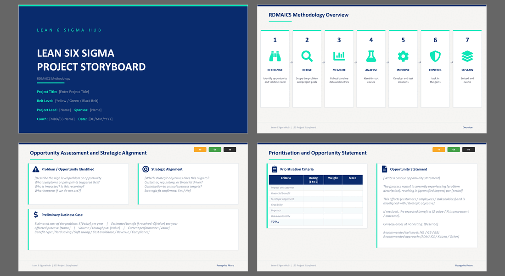The width and height of the screenshot is (505, 276).
Task: Click the flask icon for Analyse
Action: 371,56
